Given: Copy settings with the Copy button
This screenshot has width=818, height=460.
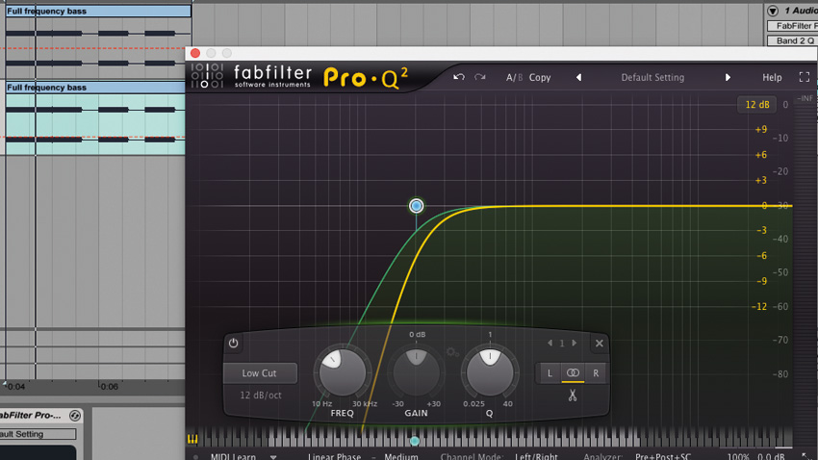Looking at the screenshot, I should point(540,78).
